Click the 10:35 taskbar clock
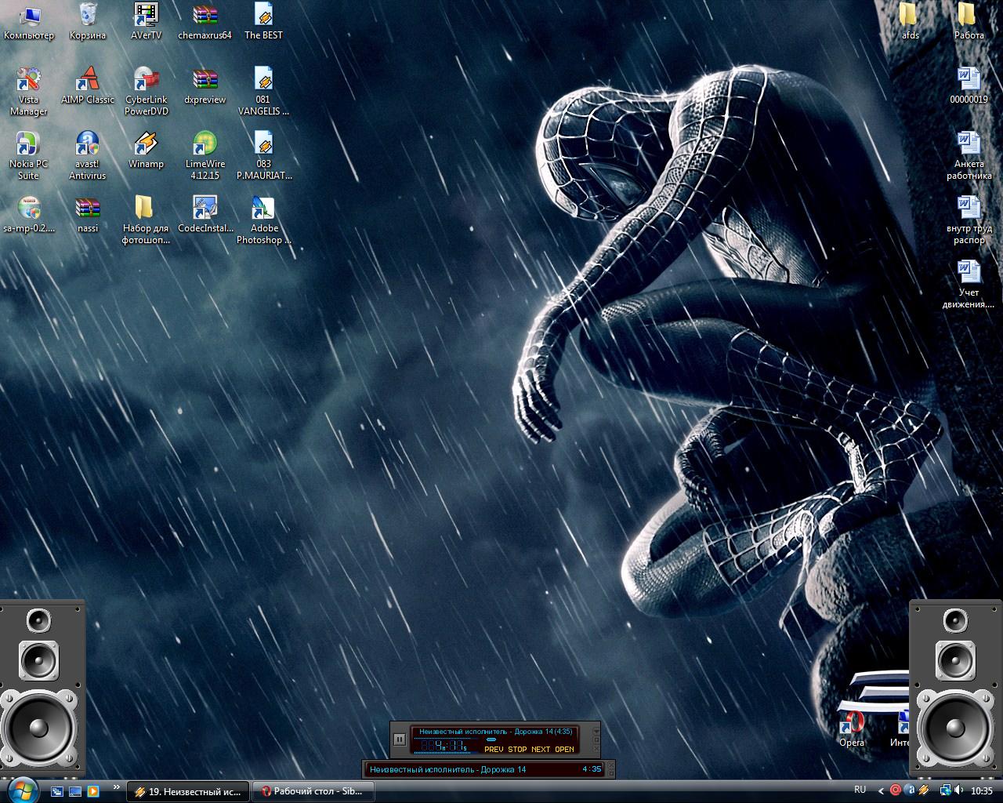This screenshot has height=803, width=1003. (982, 790)
